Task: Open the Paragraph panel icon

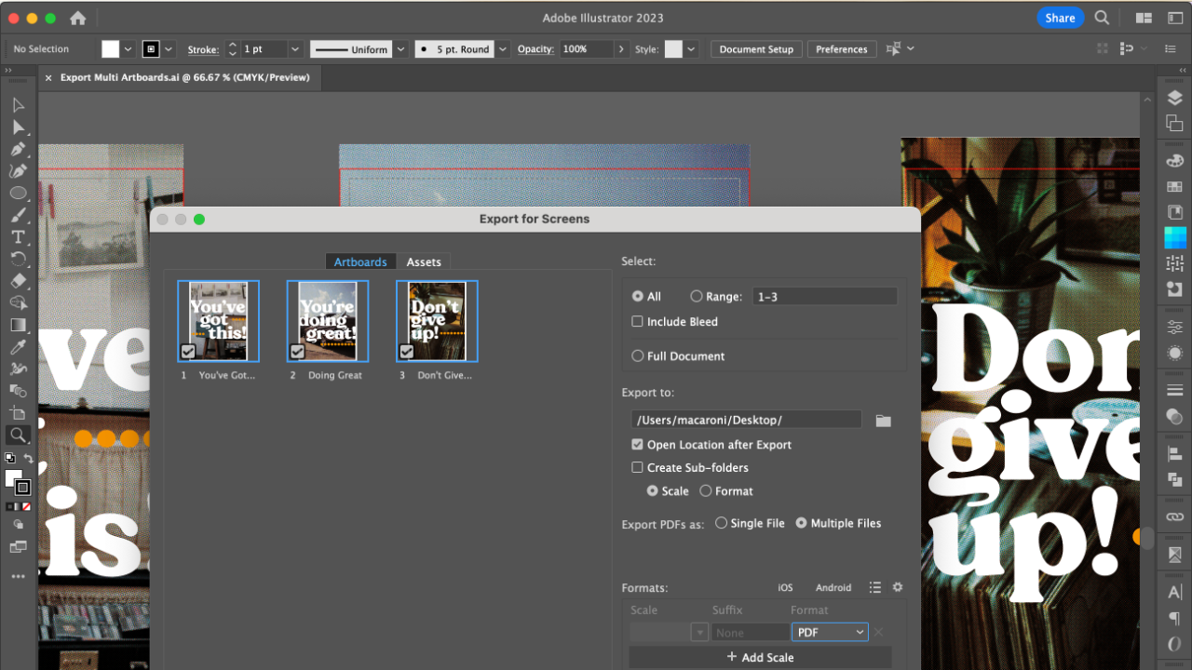Action: tap(1174, 618)
